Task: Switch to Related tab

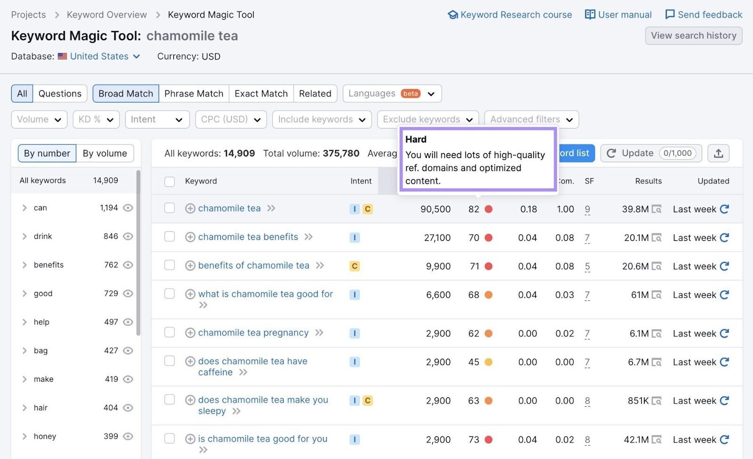Action: [315, 94]
